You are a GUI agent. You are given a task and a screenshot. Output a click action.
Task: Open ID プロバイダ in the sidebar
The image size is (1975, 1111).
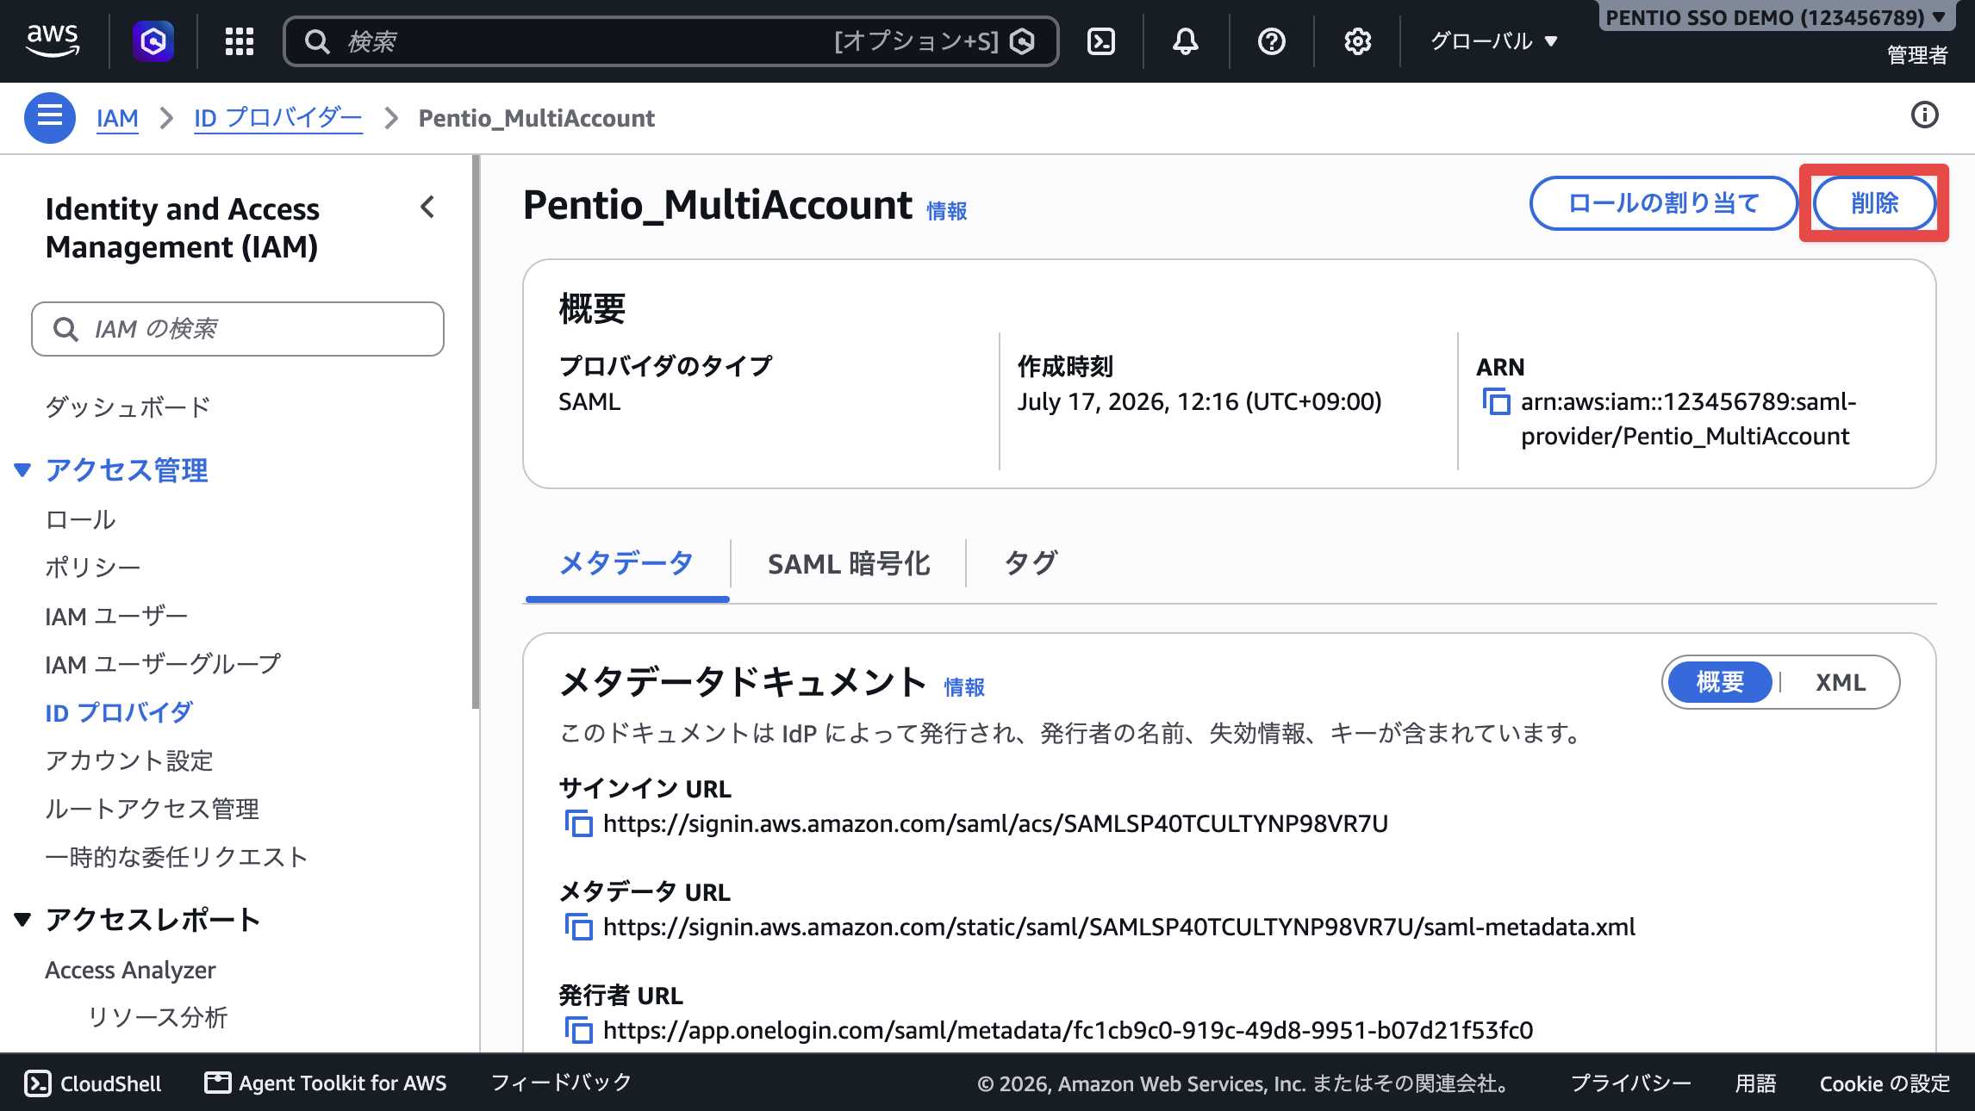click(x=119, y=712)
